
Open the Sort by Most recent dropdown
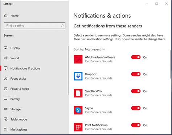click(90, 49)
